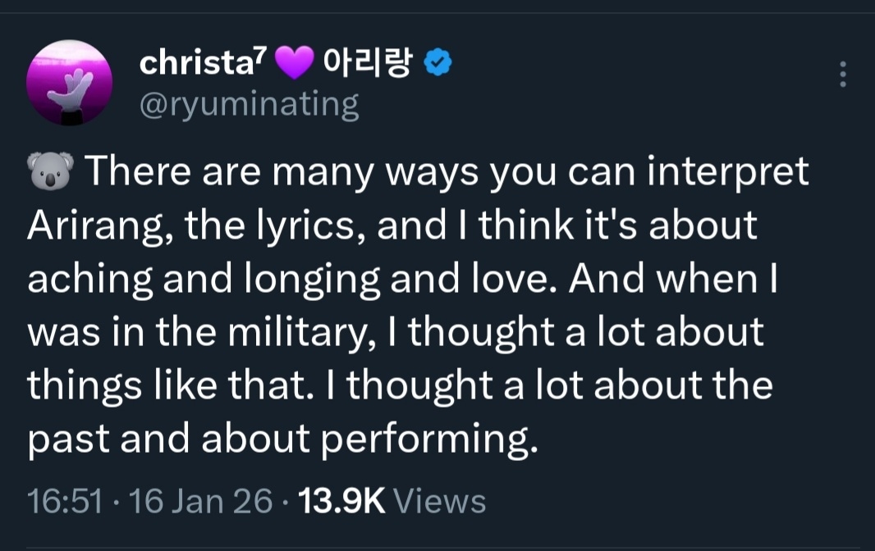Click the 16:51 timestamp
Viewport: 875px width, 551px height.
pyautogui.click(x=65, y=500)
